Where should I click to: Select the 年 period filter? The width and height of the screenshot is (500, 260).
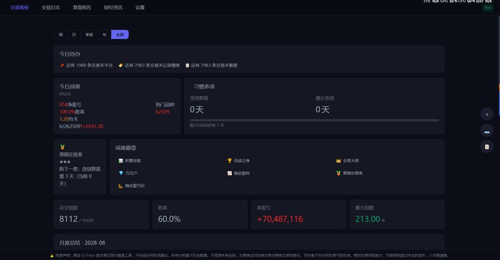tap(104, 34)
